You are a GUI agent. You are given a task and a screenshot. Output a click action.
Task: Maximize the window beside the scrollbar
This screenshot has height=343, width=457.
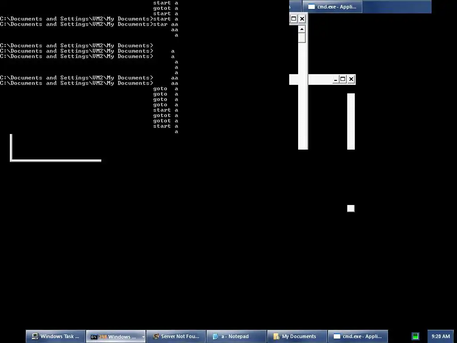(x=294, y=19)
